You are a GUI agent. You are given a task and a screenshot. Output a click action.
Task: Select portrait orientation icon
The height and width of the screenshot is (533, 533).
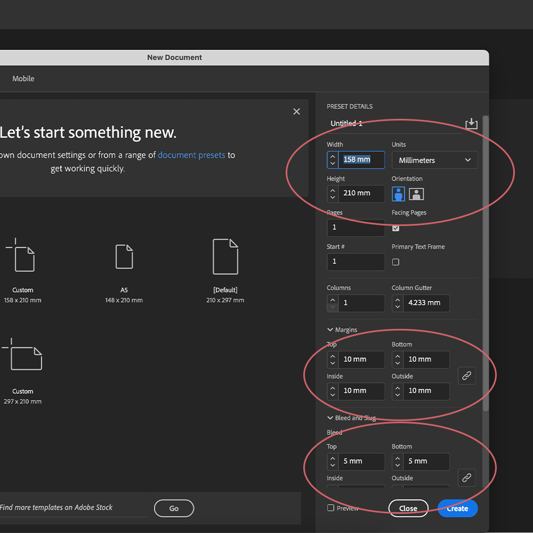(x=398, y=194)
